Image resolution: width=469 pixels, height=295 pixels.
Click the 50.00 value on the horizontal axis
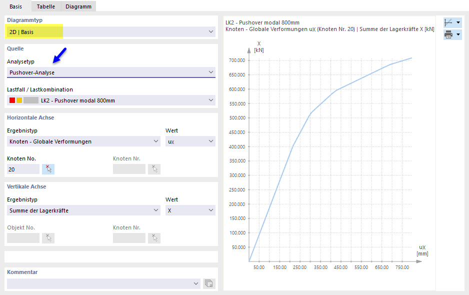258,267
